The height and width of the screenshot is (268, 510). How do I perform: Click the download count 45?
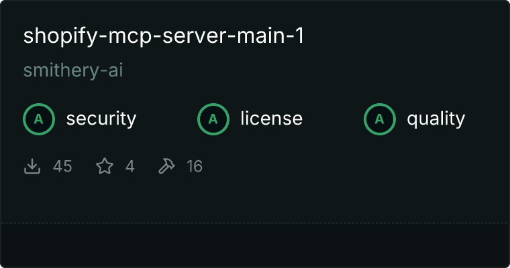click(62, 166)
